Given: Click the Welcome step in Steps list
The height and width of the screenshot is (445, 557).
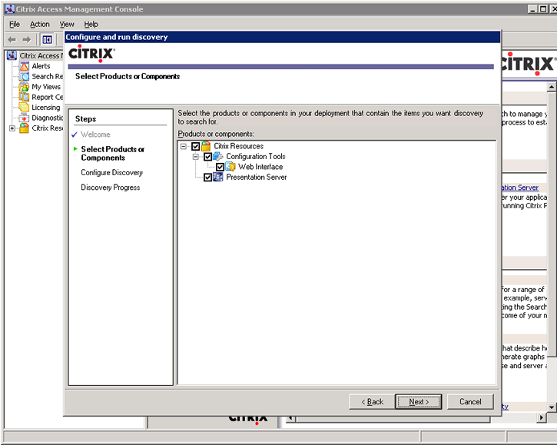Looking at the screenshot, I should (95, 134).
